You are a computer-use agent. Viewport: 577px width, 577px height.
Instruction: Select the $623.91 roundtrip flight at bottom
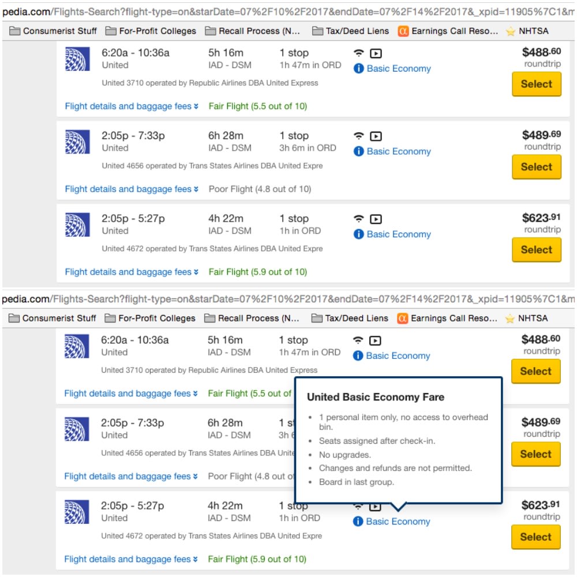click(535, 537)
